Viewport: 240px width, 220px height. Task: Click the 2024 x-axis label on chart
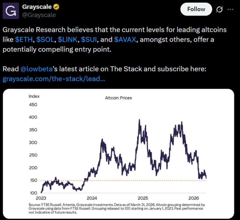[x=91, y=198]
